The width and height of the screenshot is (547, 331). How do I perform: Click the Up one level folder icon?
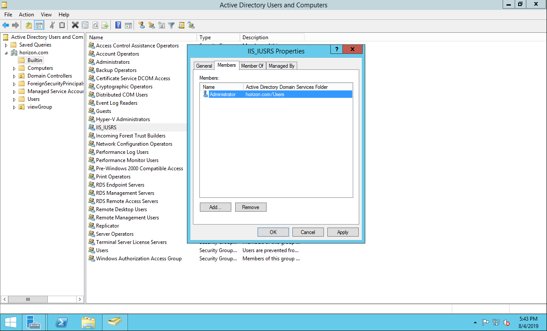click(28, 25)
